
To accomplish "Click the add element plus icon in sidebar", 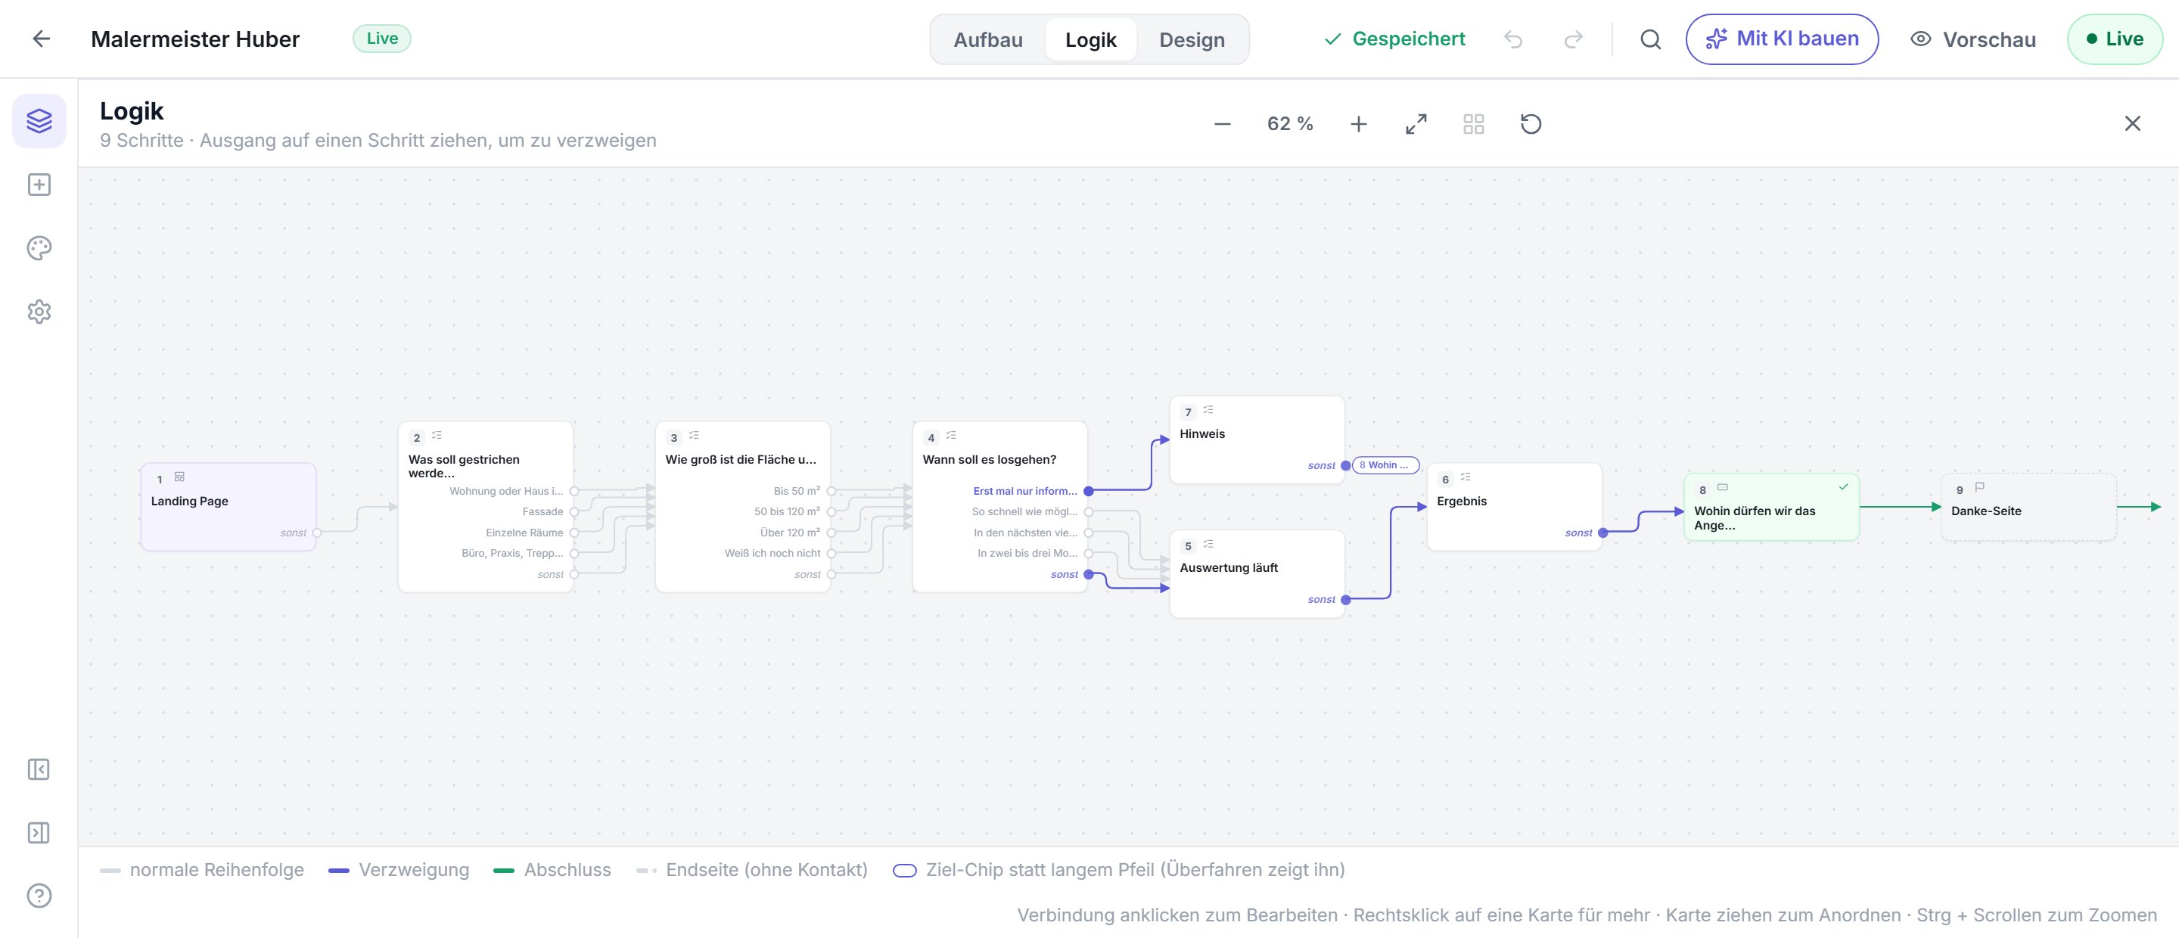I will coord(39,185).
